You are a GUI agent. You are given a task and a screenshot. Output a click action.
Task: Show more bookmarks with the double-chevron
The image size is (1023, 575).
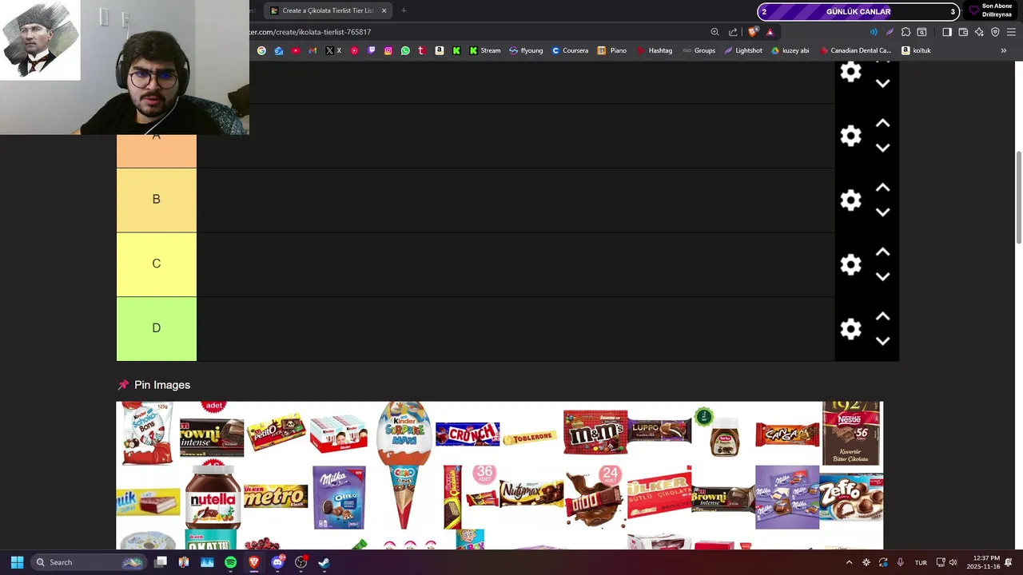(1003, 50)
